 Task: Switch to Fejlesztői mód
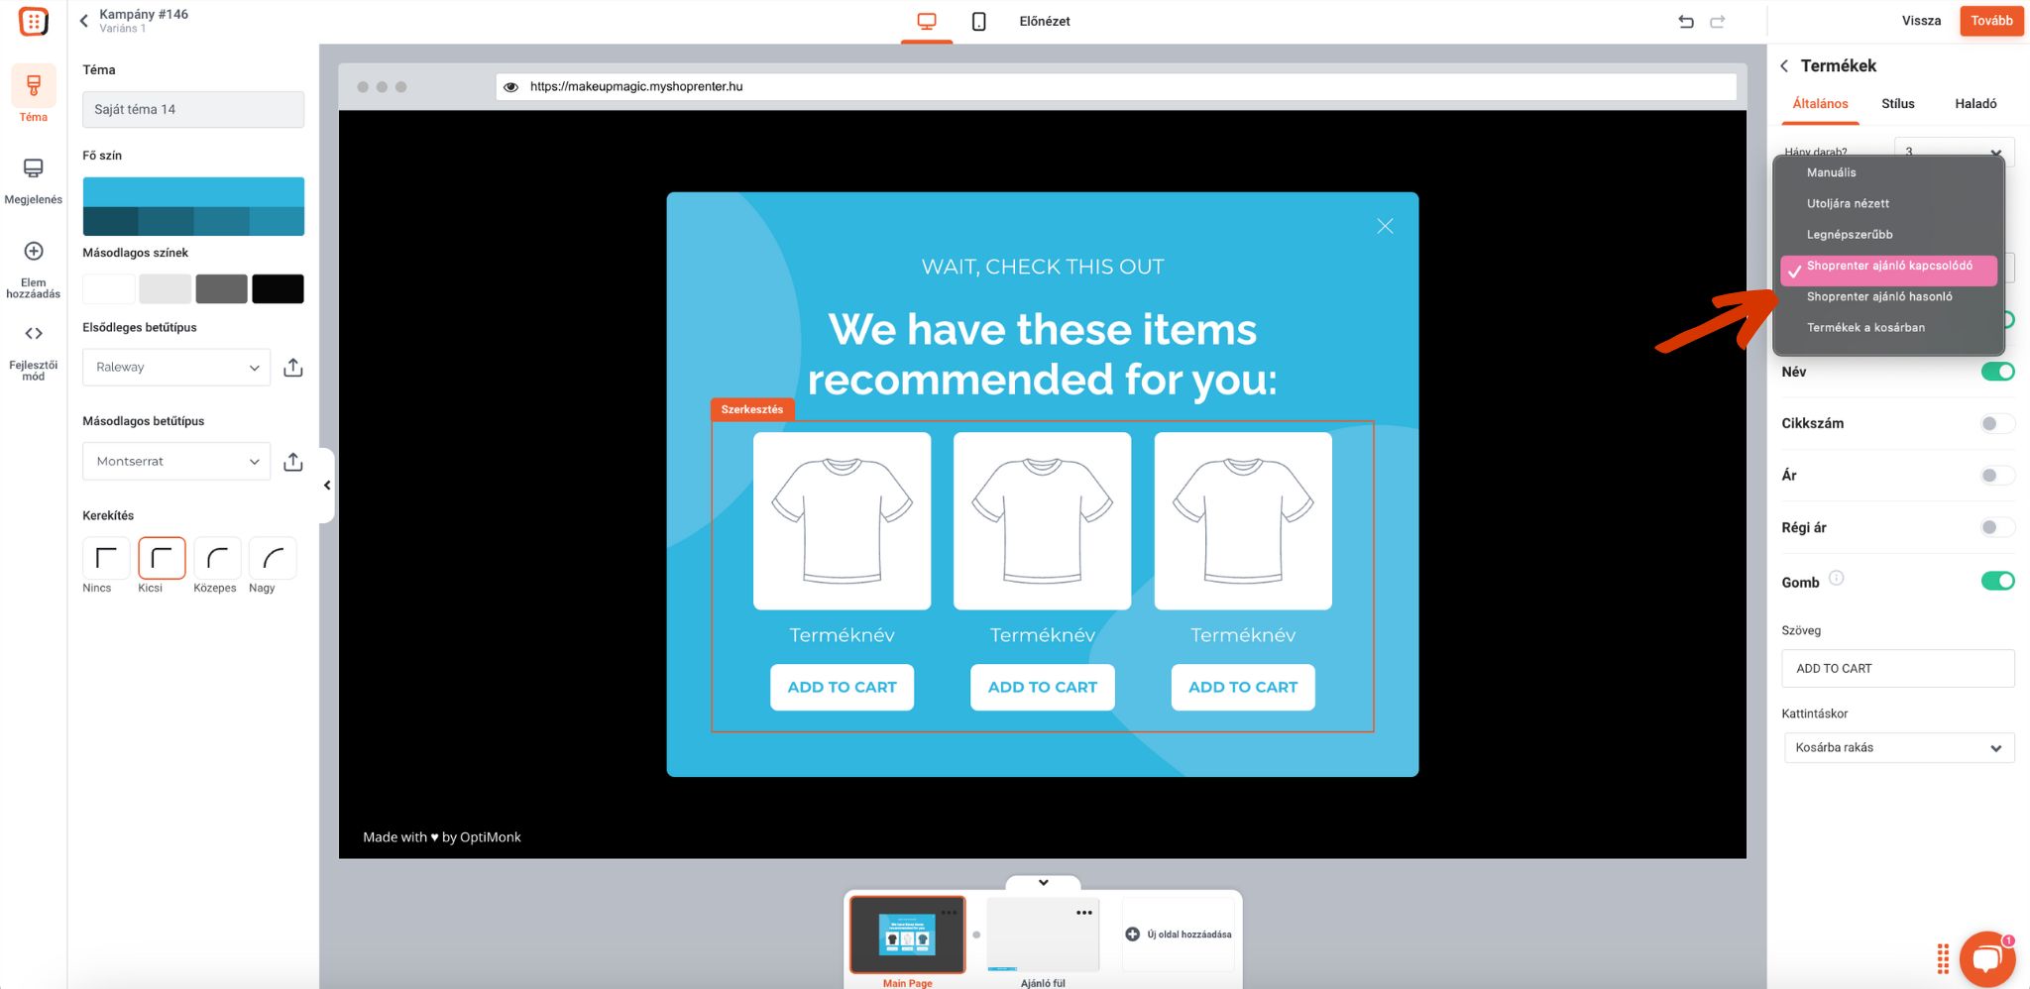(x=33, y=352)
